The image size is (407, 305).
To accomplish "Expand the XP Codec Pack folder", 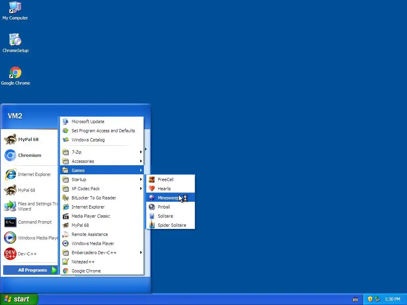I will (x=102, y=189).
